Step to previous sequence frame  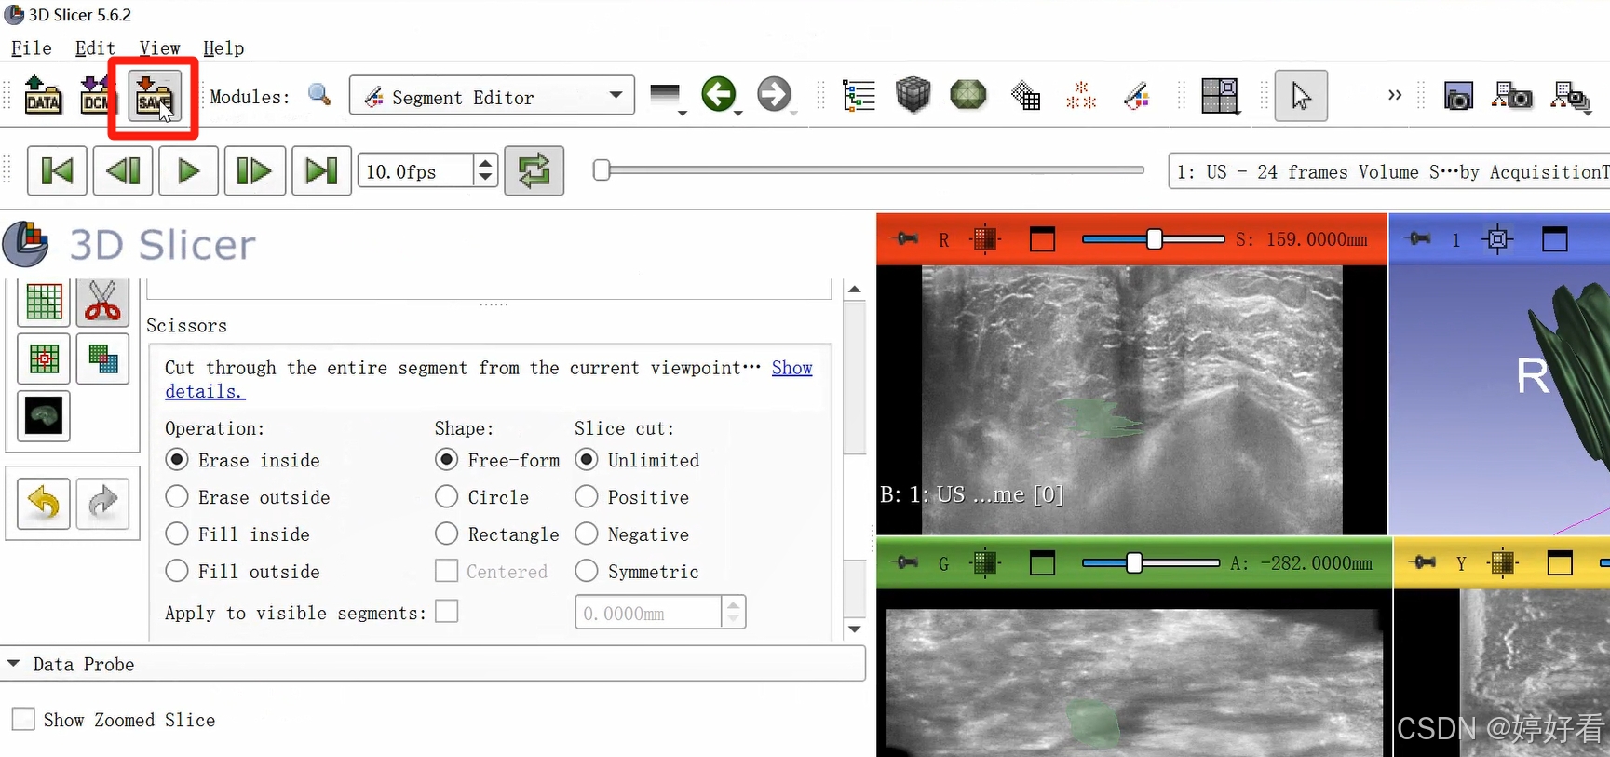coord(123,170)
